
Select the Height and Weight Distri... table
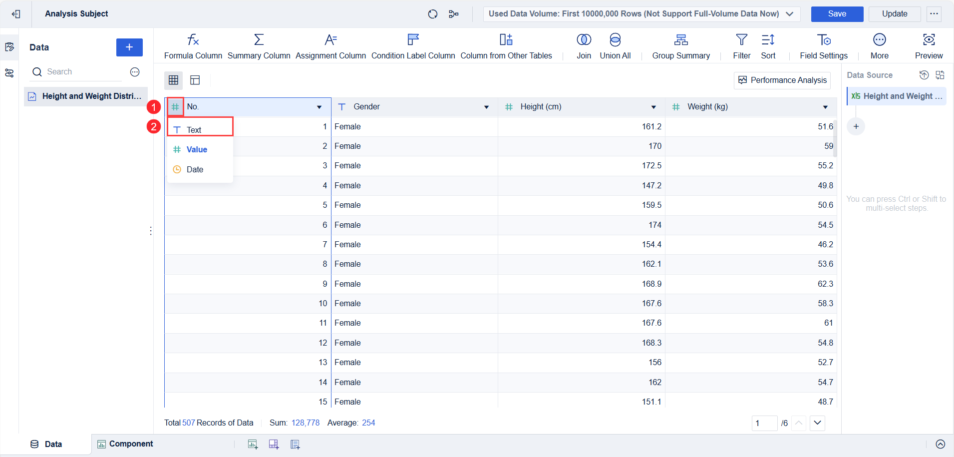[x=86, y=96]
